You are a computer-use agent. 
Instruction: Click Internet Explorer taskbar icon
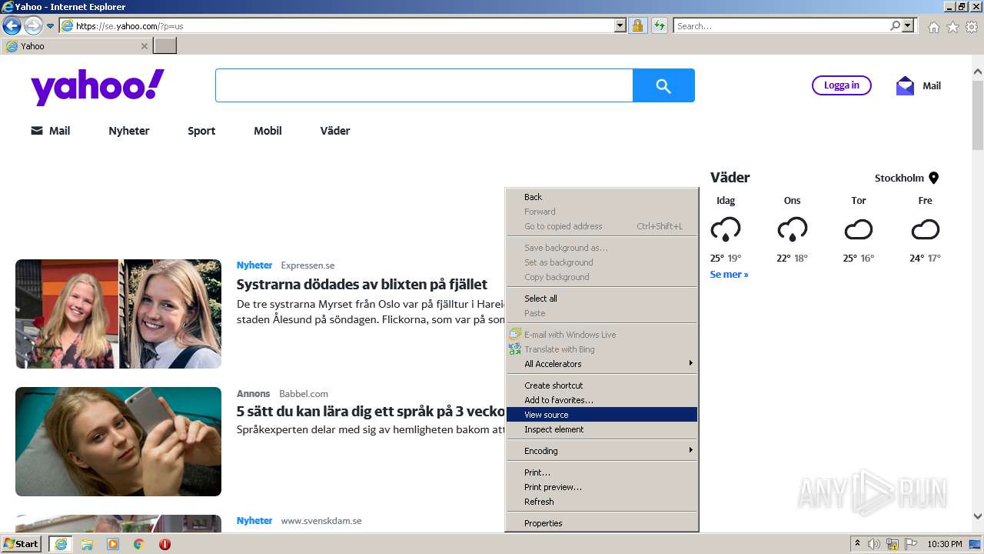(61, 544)
